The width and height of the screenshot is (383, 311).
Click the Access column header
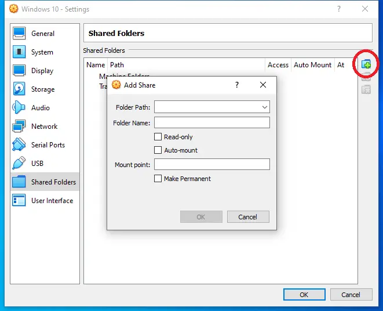(278, 65)
